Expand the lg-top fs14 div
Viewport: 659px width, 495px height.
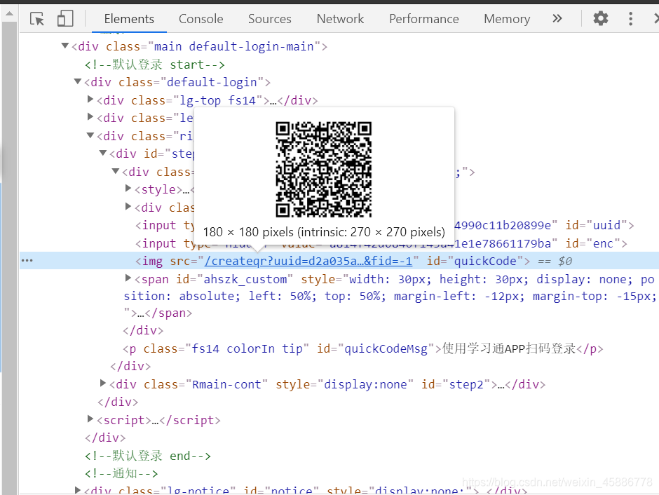point(90,99)
